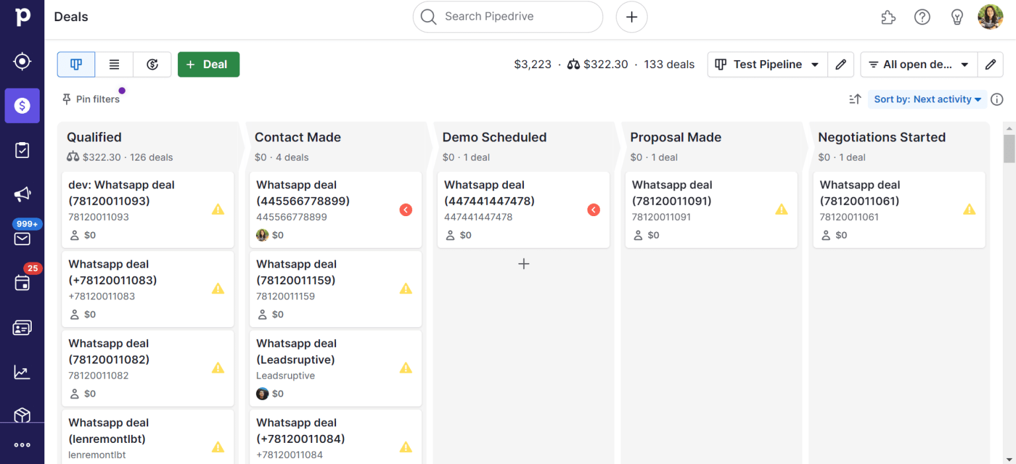
Task: Open the Projects clipboard icon in sidebar
Action: point(22,150)
